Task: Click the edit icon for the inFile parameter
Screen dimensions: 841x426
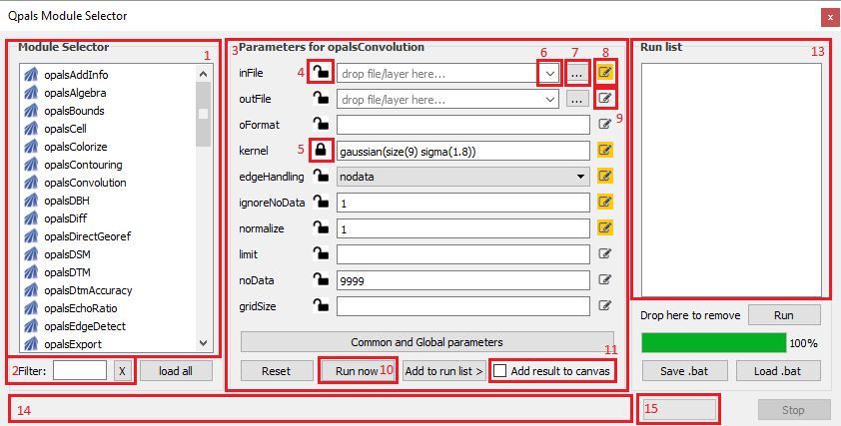Action: 605,73
